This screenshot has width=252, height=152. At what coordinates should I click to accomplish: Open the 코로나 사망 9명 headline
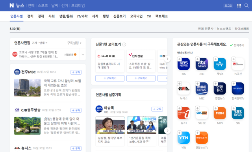point(39,54)
